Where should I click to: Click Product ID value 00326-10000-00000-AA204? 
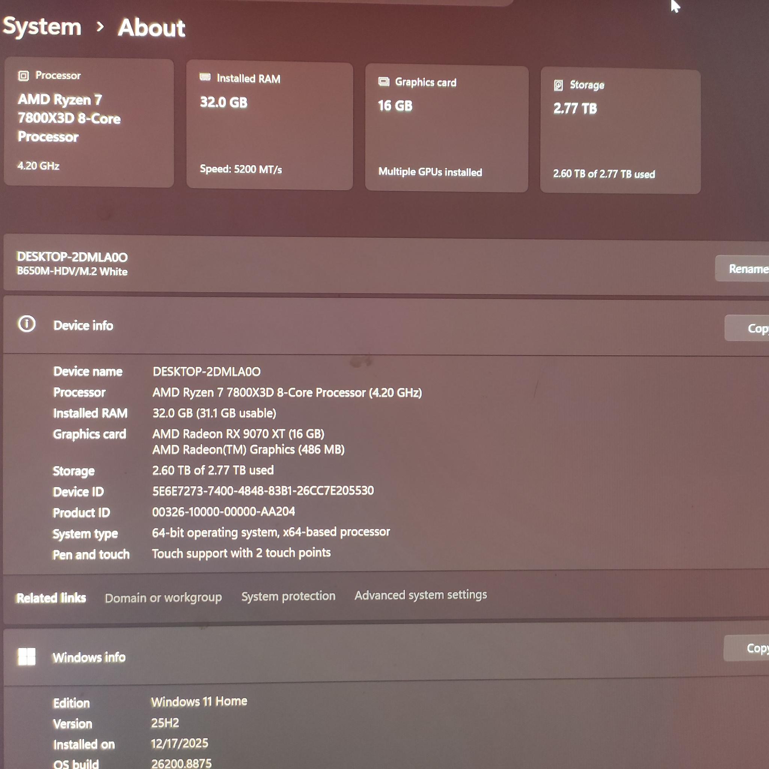(224, 511)
